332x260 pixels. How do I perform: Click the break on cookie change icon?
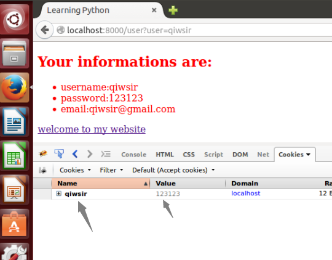(x=42, y=170)
